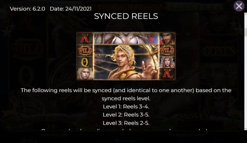This screenshot has width=247, height=143.
Task: Click the scrollbar up arrow
Action: tap(246, 14)
